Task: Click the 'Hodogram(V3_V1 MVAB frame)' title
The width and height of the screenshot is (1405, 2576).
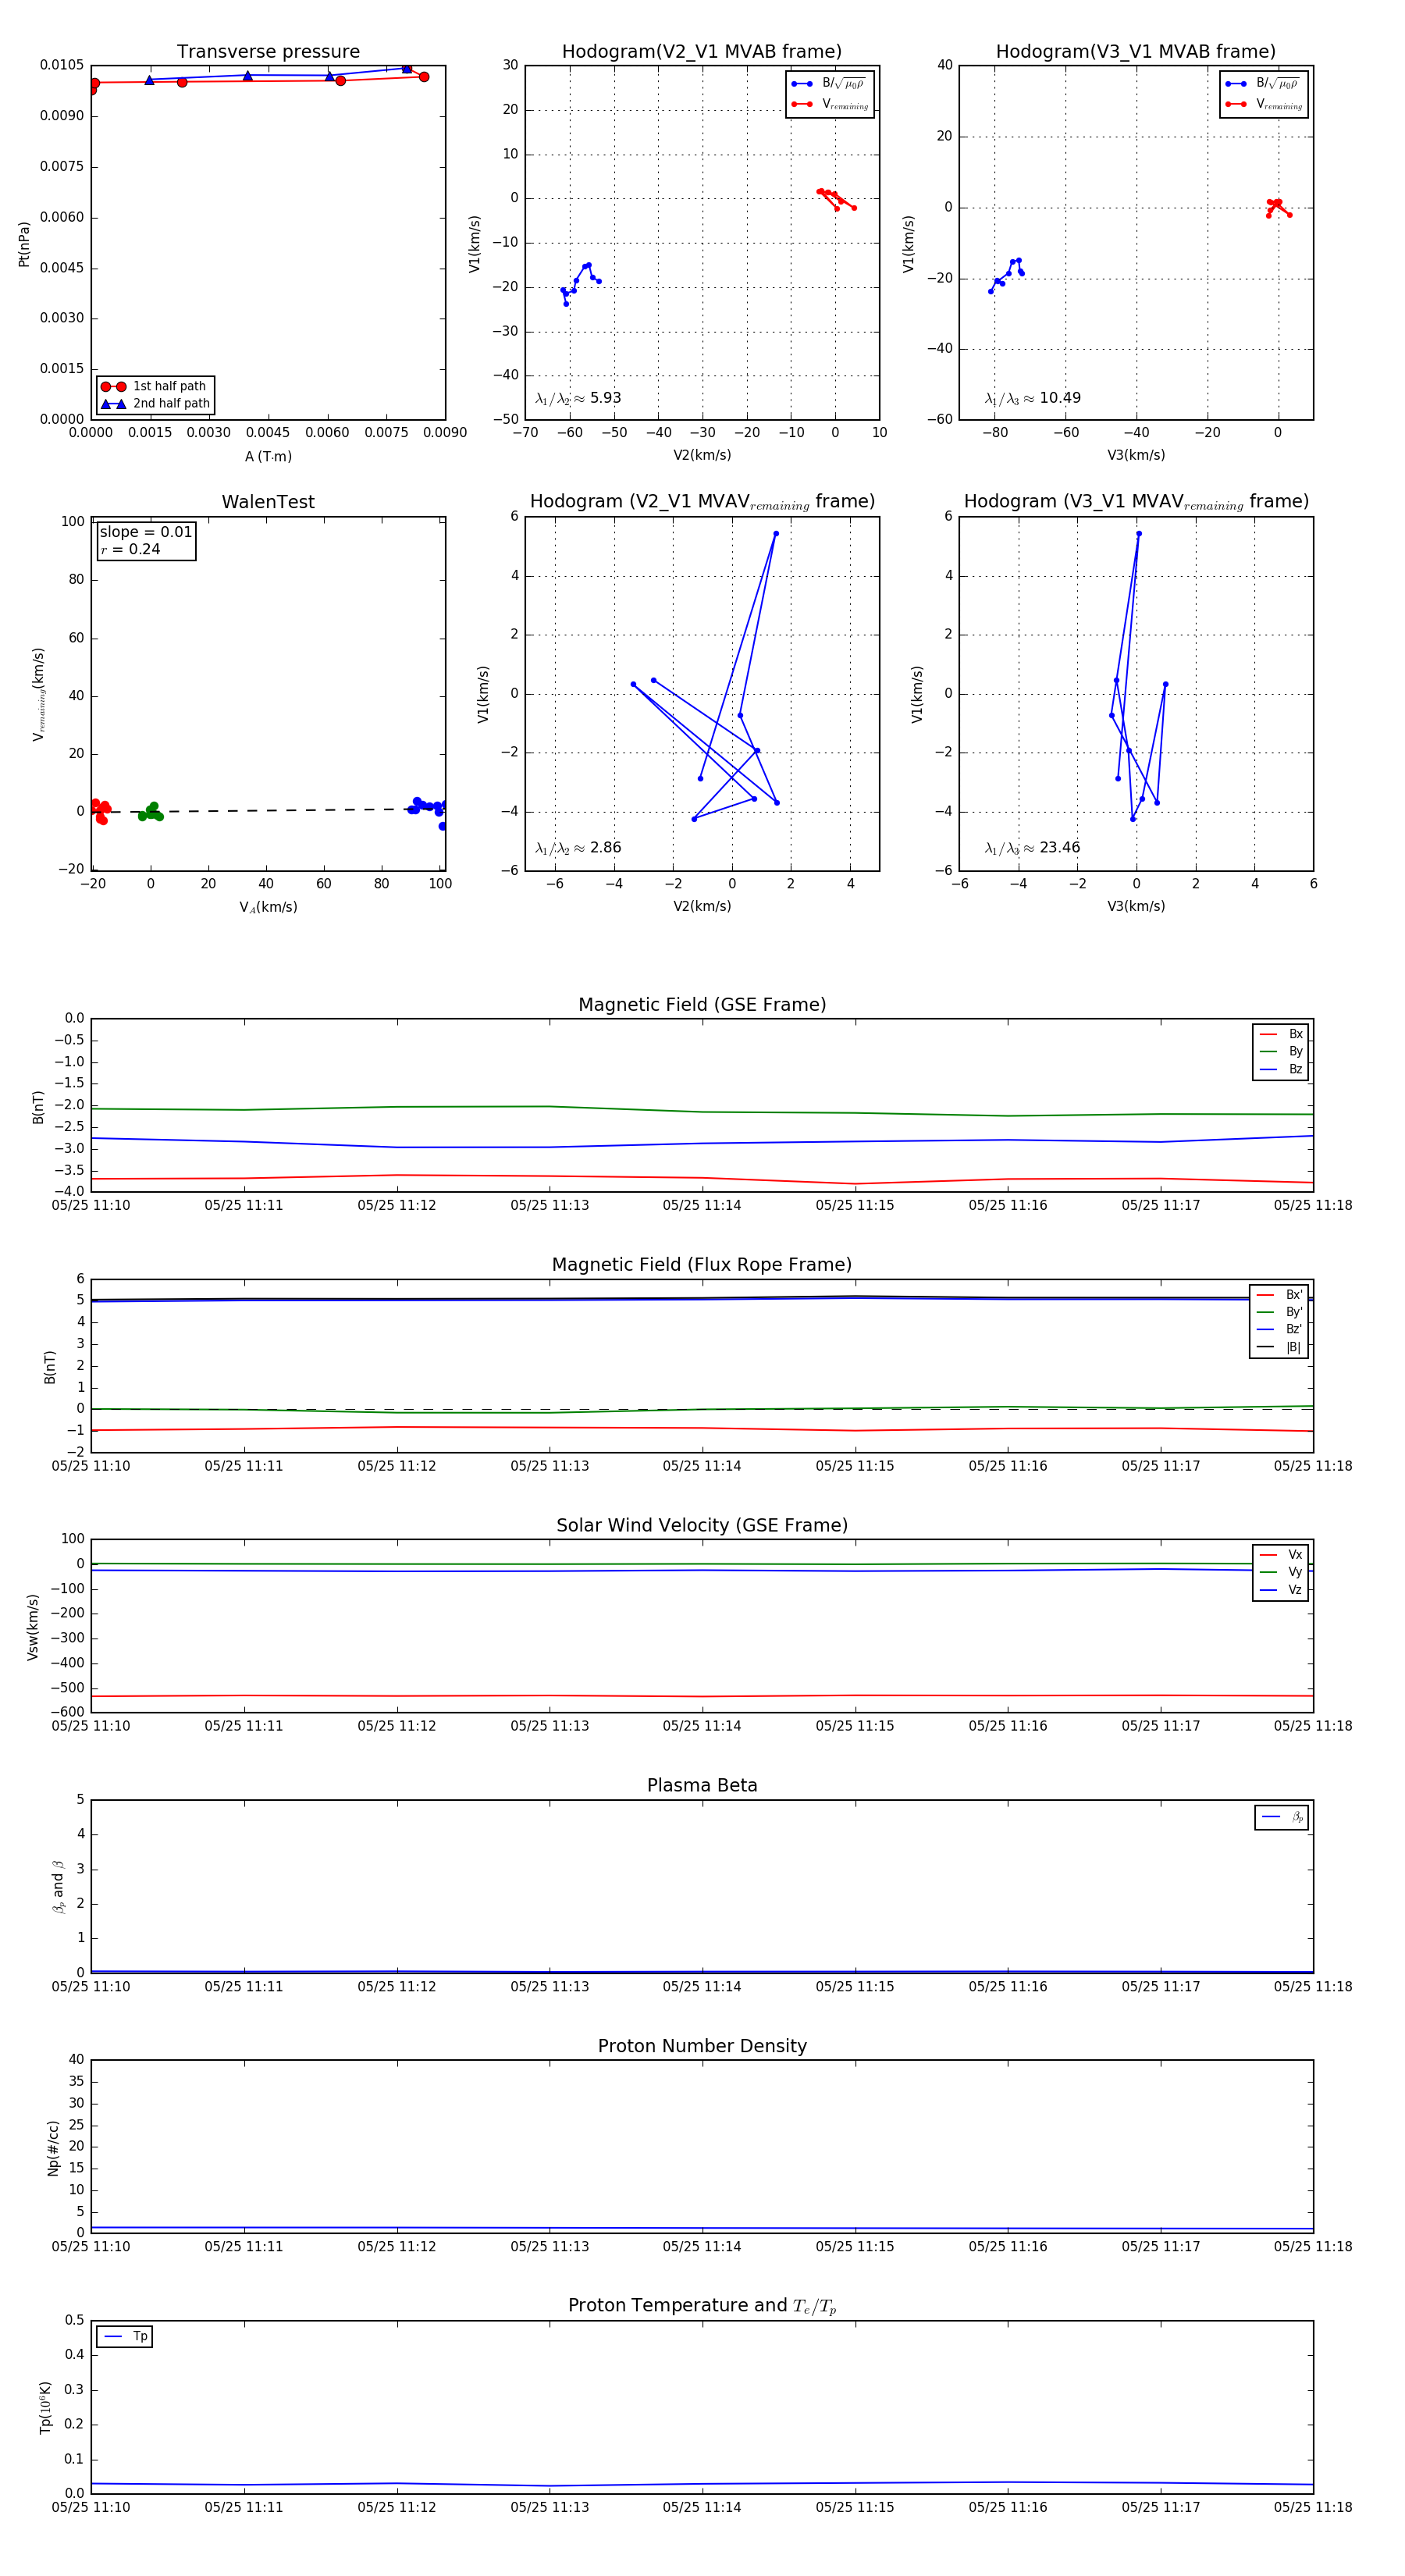Action: tap(1135, 52)
